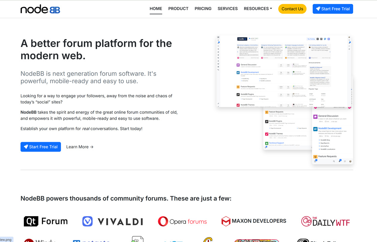The height and width of the screenshot is (242, 377).
Task: Click the NodeBB logo in the header
Action: [40, 9]
